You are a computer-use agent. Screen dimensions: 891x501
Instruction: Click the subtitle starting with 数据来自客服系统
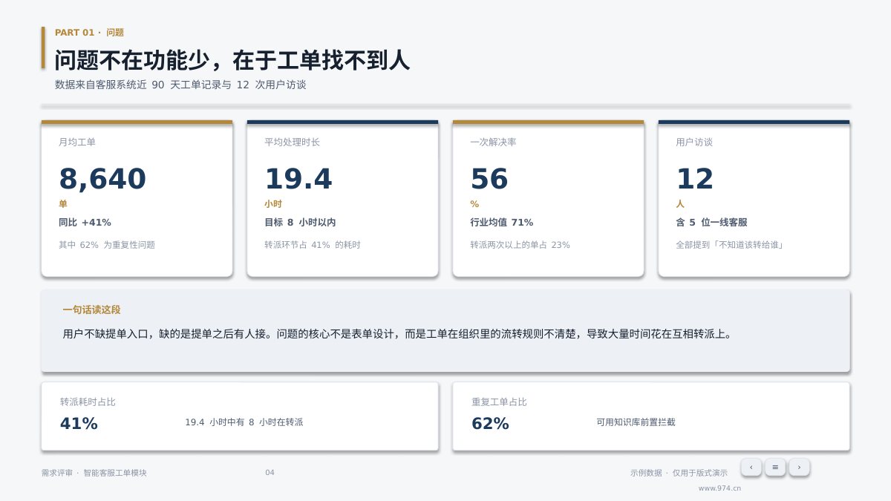tap(180, 85)
